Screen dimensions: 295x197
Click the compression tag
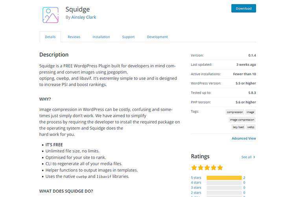(x=235, y=112)
